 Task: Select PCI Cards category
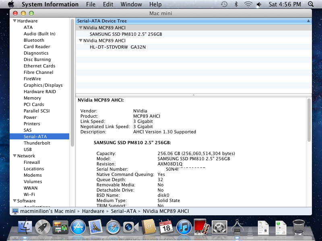(34, 104)
